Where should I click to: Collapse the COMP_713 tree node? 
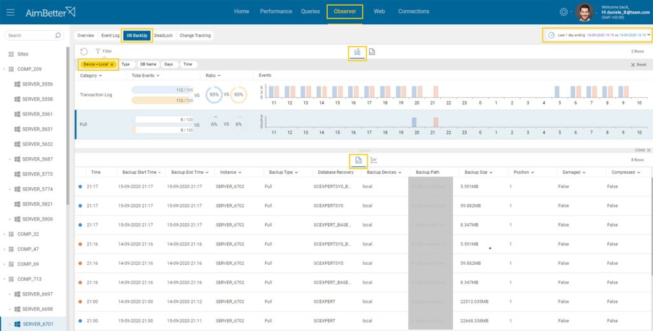point(4,279)
